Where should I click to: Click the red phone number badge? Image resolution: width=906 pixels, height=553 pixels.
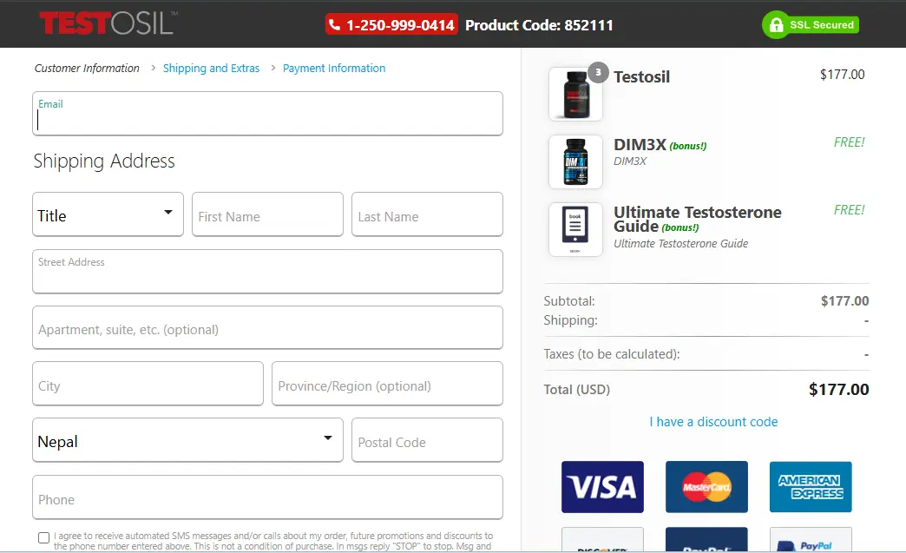pos(391,25)
